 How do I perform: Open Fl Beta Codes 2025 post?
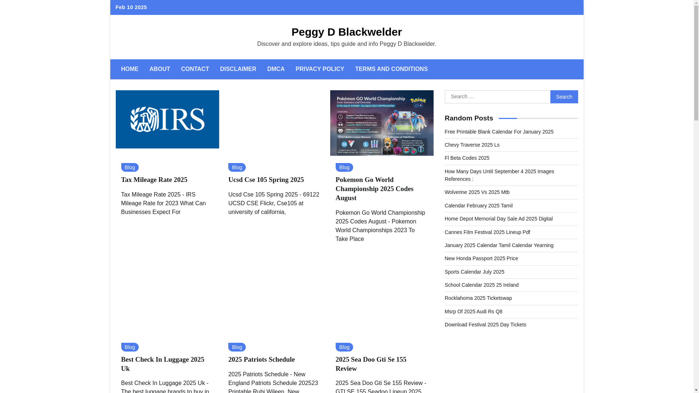tap(467, 158)
